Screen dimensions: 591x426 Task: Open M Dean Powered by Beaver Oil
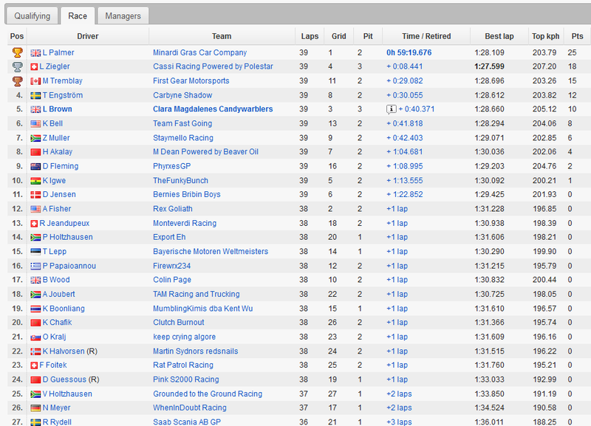(206, 152)
